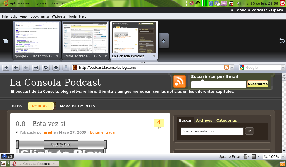
Task: Toggle Fit to Width icon in status bar
Action: [246, 156]
